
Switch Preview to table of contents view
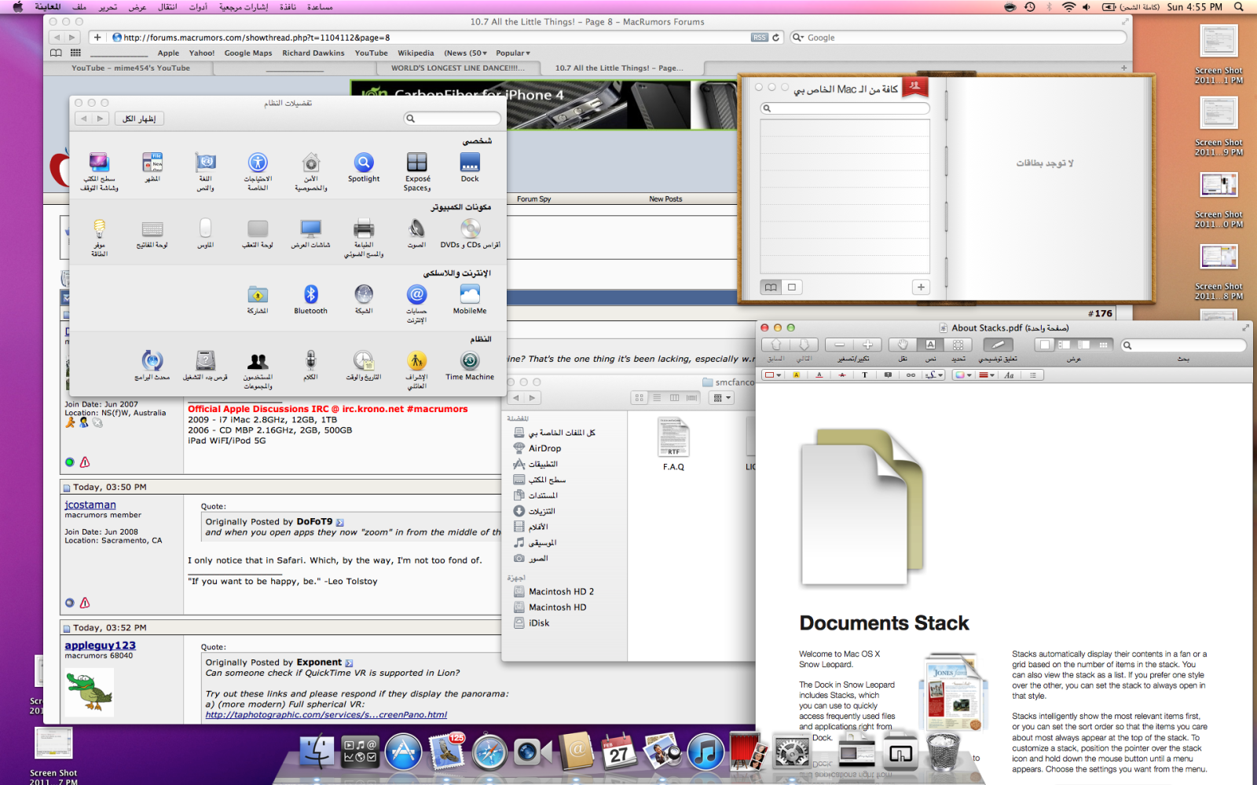coord(1084,345)
